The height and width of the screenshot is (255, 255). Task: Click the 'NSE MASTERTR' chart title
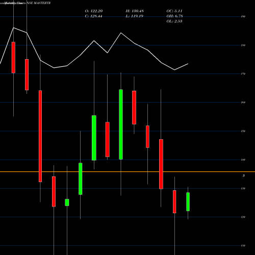[39, 3]
